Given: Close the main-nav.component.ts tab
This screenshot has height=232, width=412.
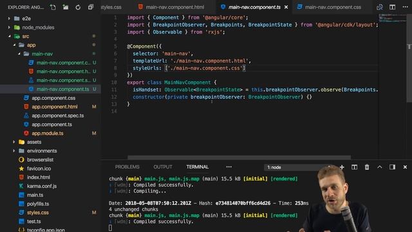Looking at the screenshot, I should [286, 7].
